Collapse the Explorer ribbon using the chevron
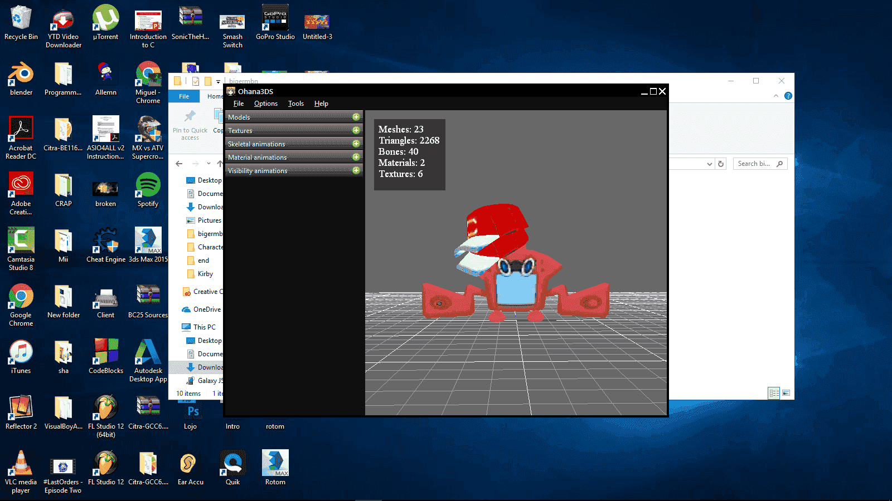This screenshot has height=501, width=892. point(776,96)
